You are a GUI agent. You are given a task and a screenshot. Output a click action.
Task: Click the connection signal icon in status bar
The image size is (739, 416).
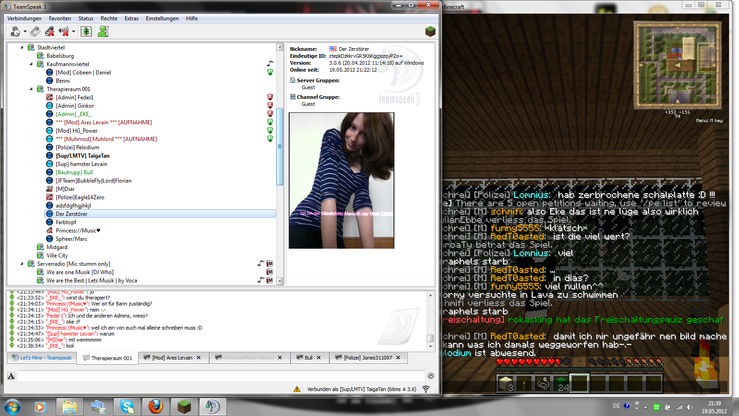(426, 389)
